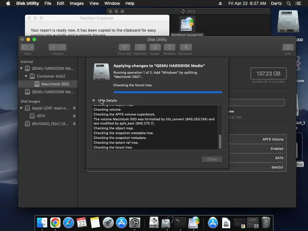Open the Apple menu

point(8,3)
